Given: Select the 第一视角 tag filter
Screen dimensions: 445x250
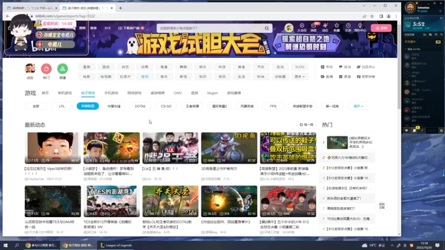Looking at the screenshot, I should (x=332, y=106).
